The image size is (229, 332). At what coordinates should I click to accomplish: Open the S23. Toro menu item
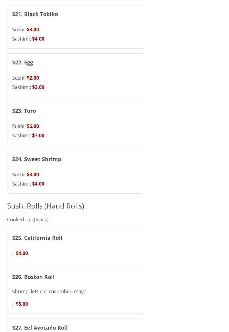click(24, 111)
